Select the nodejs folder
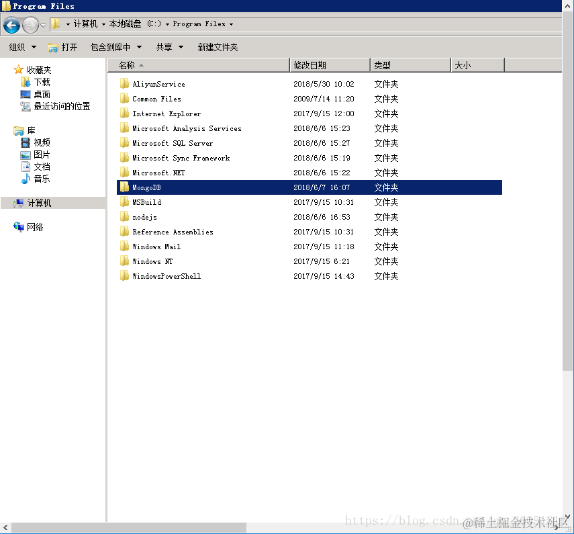 tap(144, 216)
